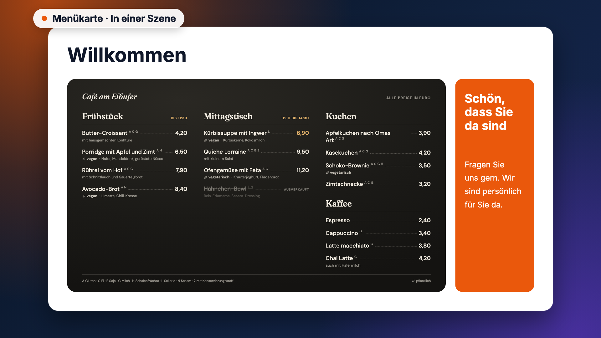Select the Kaffee section heading
The width and height of the screenshot is (601, 338).
pos(338,204)
